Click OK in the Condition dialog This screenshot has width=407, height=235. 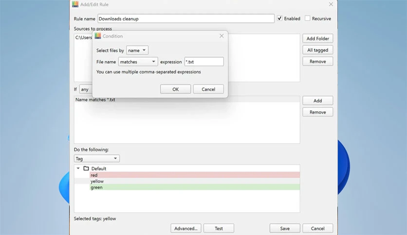(x=175, y=89)
